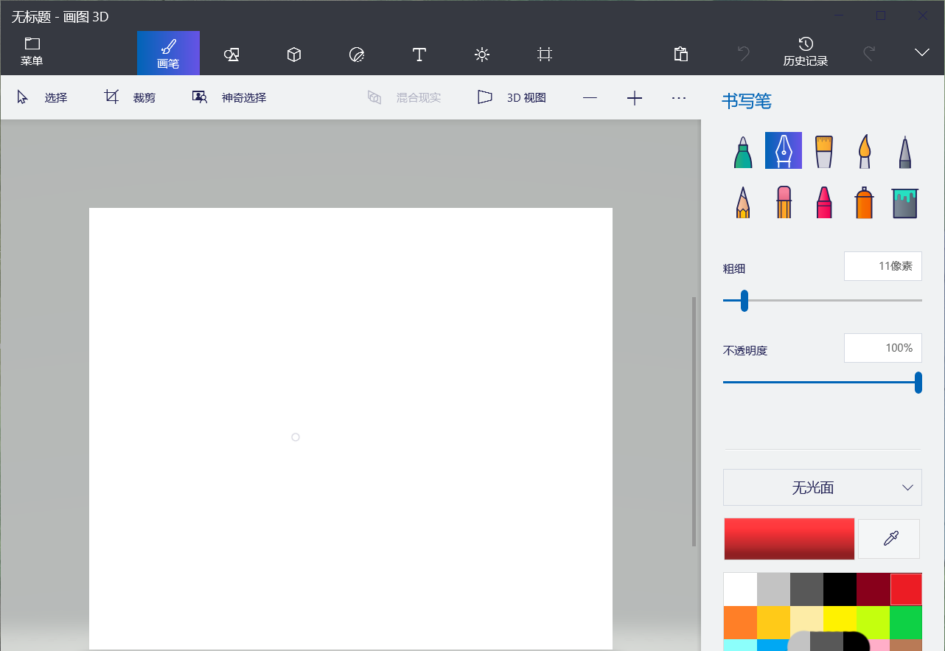Maximize the Paint 3D window
Image resolution: width=945 pixels, height=651 pixels.
pyautogui.click(x=880, y=15)
